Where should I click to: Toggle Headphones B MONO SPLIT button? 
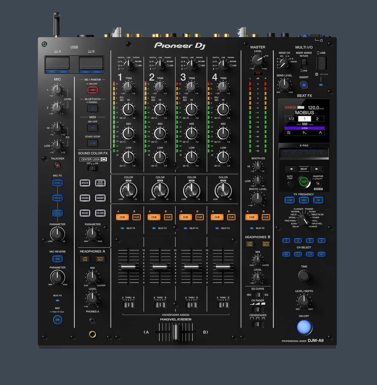coord(266,244)
